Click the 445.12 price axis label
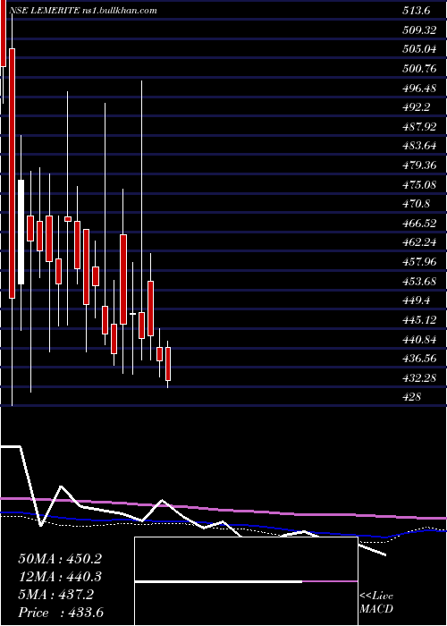Image resolution: width=447 pixels, height=626 pixels. pos(419,320)
